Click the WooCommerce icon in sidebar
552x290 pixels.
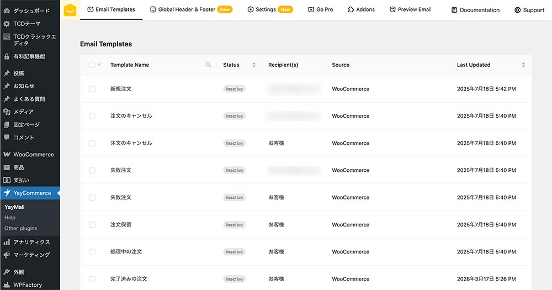coord(7,155)
